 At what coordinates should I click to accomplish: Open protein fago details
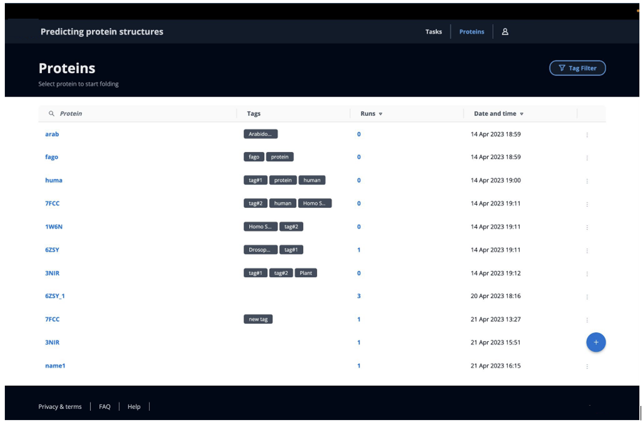[x=52, y=157]
